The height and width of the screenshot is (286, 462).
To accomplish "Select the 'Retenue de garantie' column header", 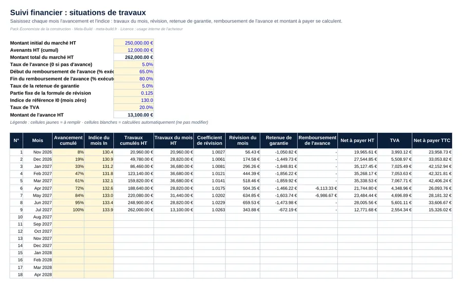I will click(x=279, y=140).
